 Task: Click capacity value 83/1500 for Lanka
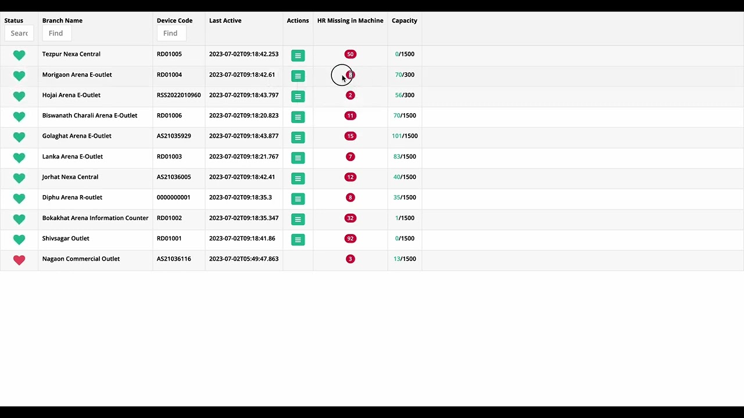tap(405, 157)
